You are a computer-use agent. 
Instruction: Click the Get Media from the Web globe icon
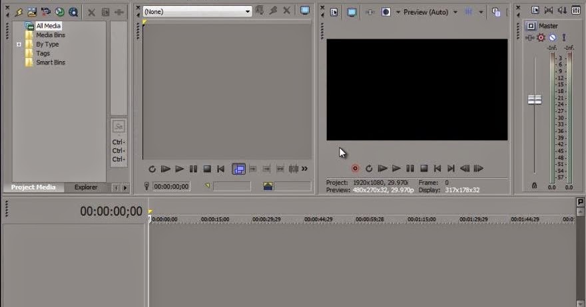point(59,13)
